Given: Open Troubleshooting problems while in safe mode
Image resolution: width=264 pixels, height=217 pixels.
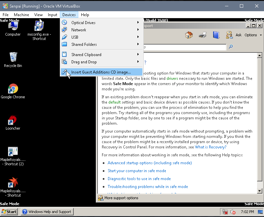Looking at the screenshot, I should pos(148,187).
